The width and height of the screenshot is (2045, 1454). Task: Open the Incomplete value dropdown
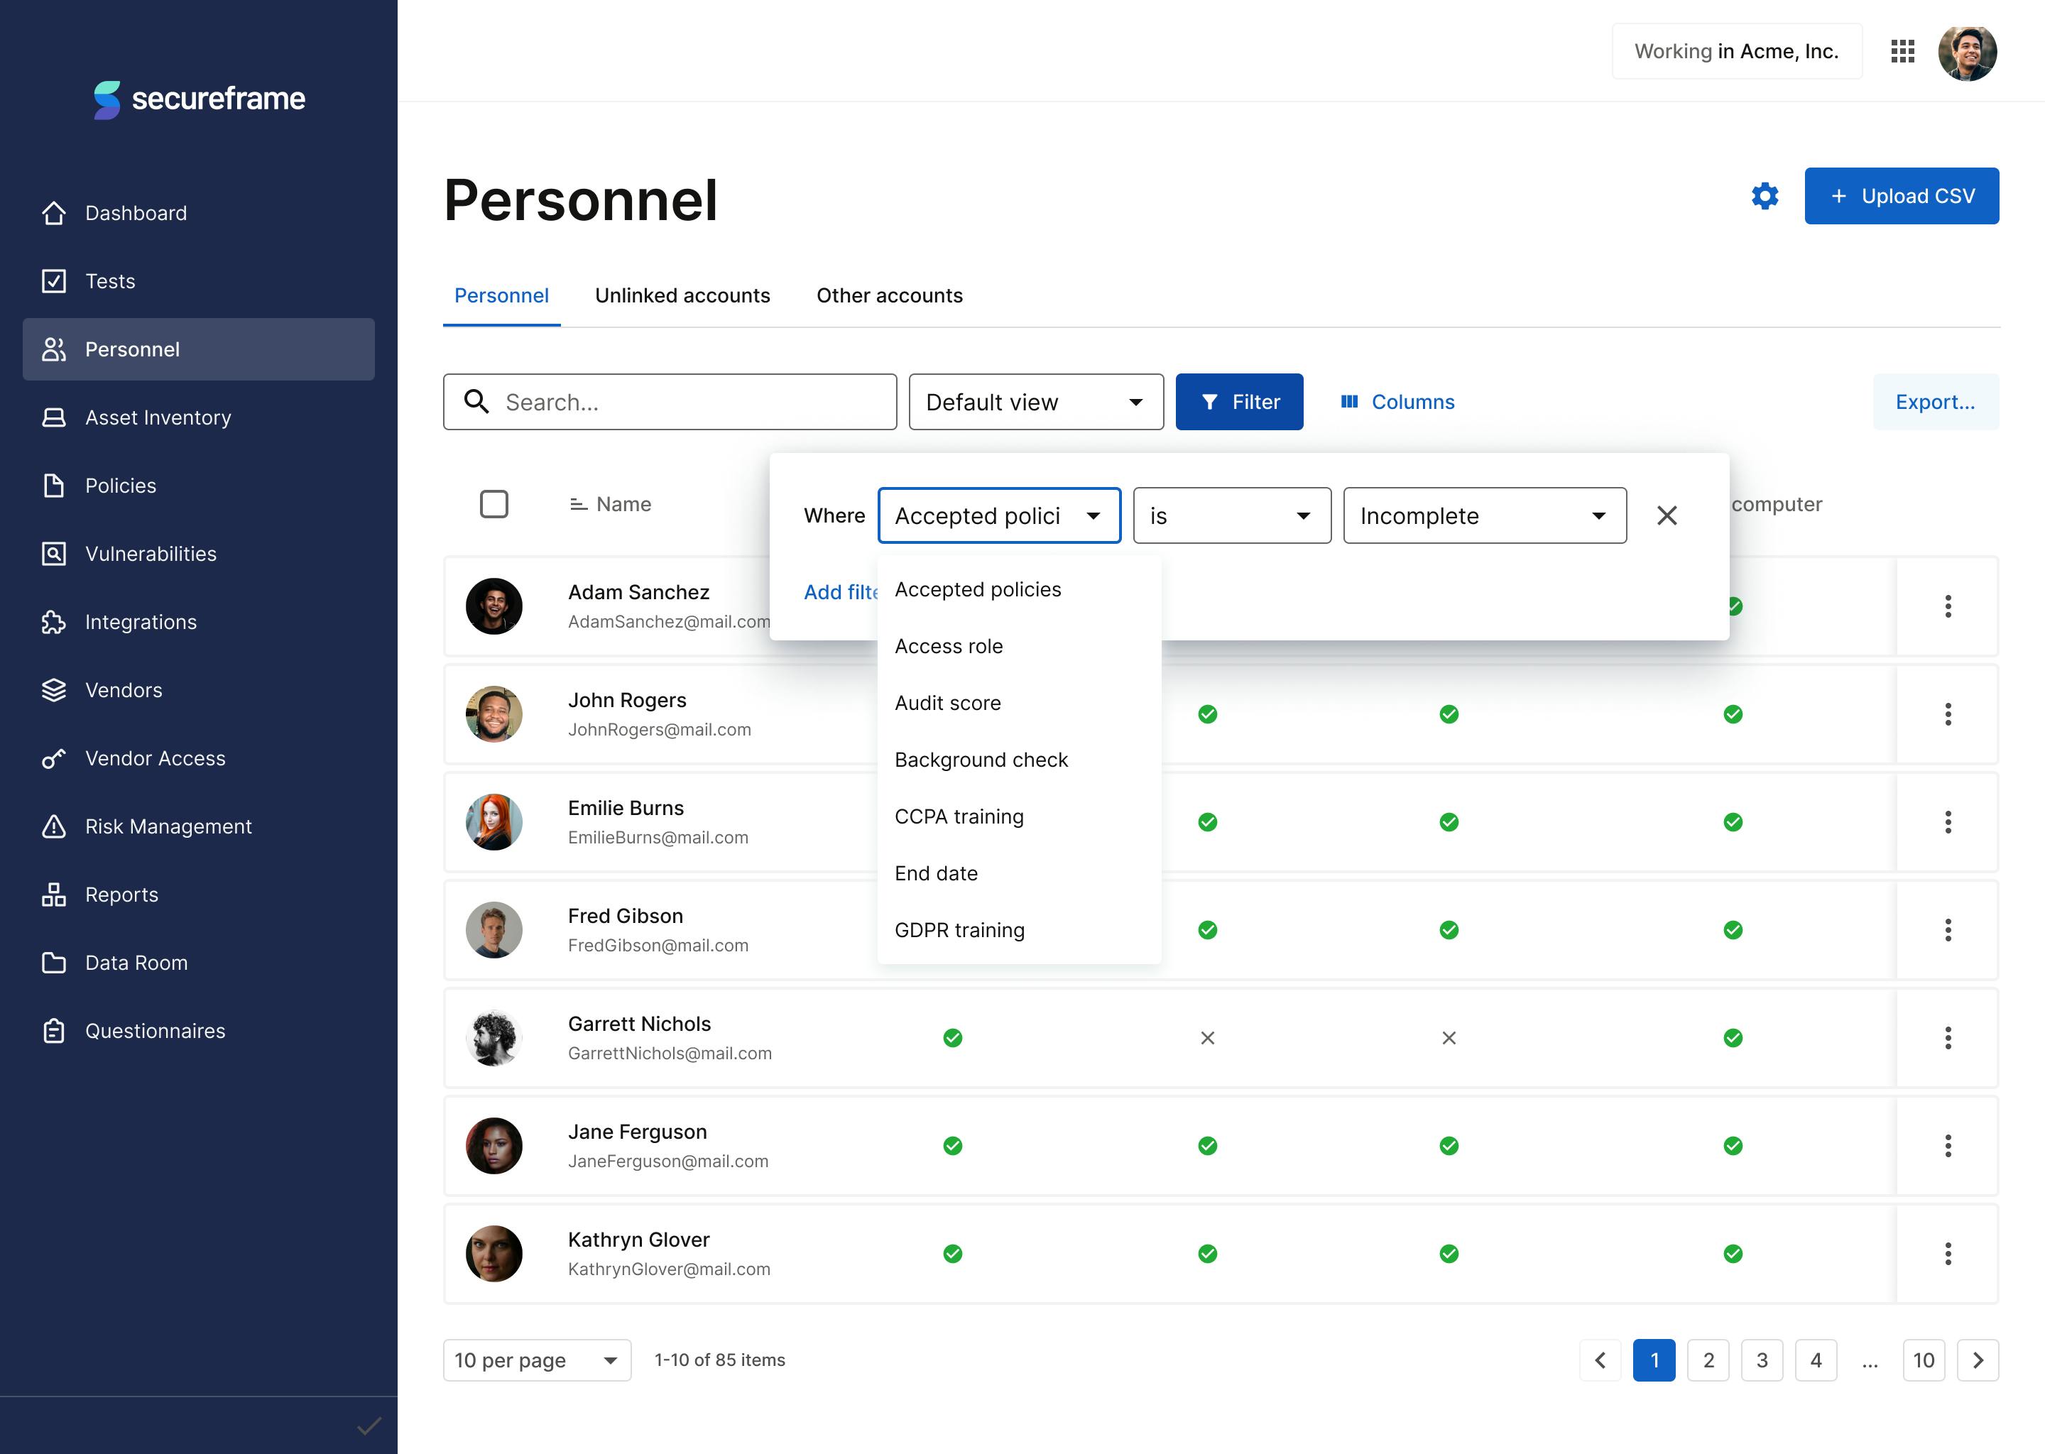(x=1483, y=515)
